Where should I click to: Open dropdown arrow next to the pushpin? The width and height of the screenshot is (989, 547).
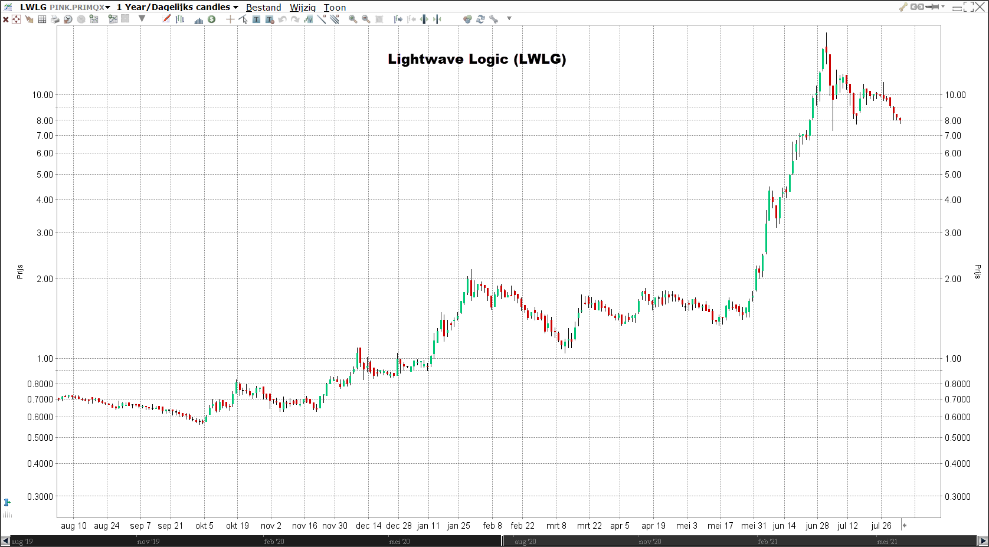943,6
